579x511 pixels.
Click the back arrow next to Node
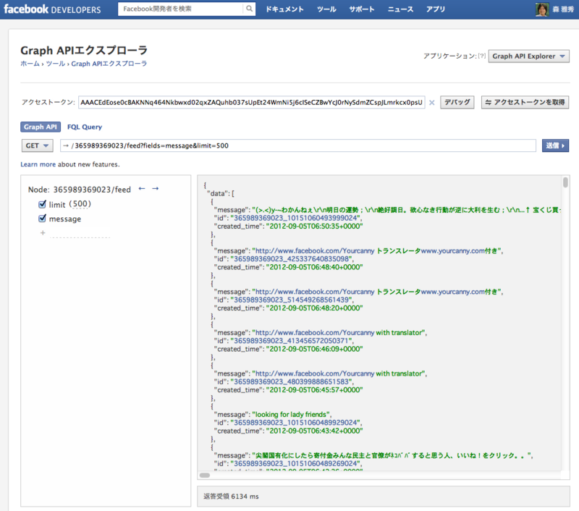[x=142, y=189]
